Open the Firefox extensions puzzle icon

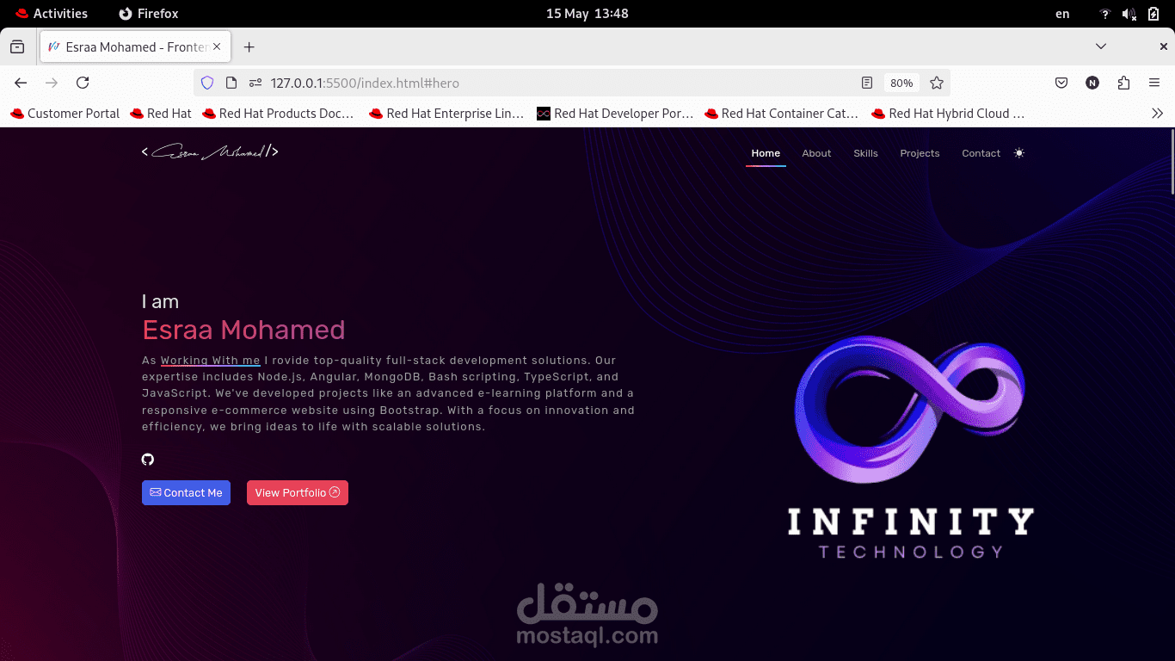coord(1123,83)
